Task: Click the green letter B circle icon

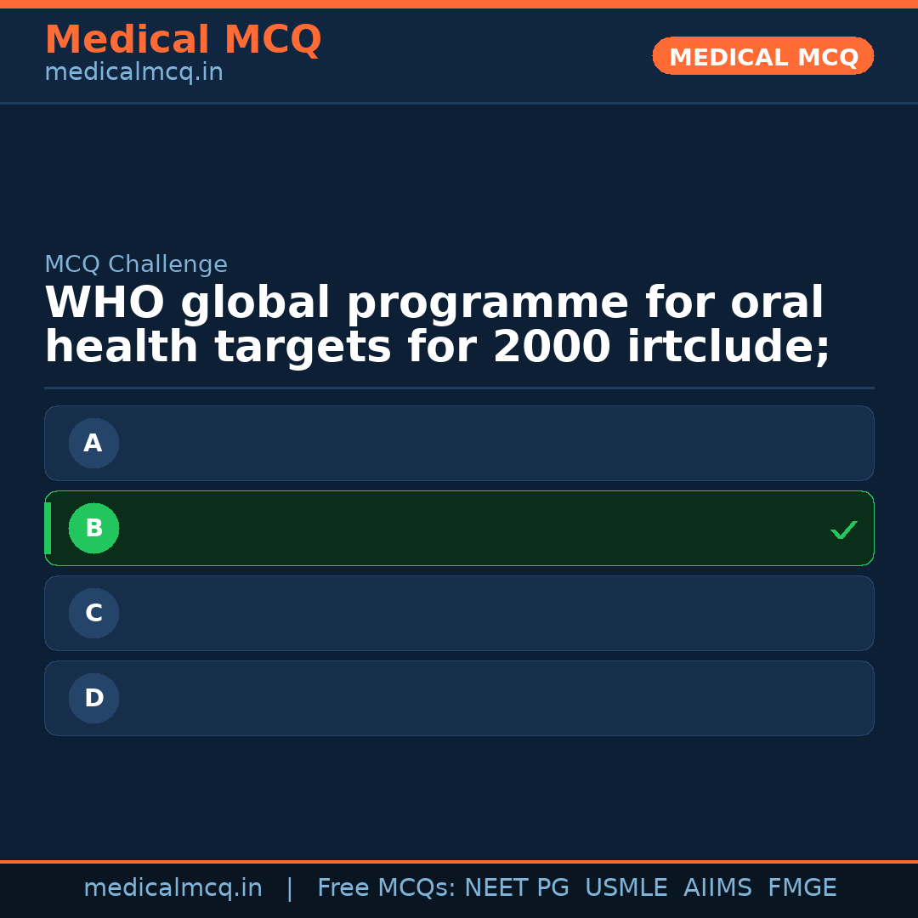Action: [93, 528]
